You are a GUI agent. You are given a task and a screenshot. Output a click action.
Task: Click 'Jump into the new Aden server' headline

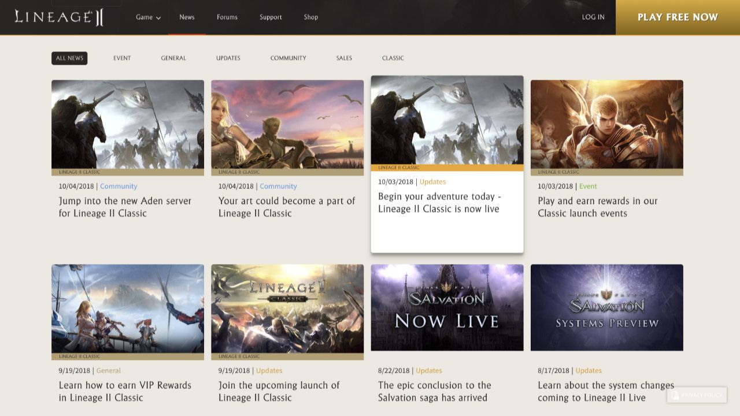tap(125, 207)
